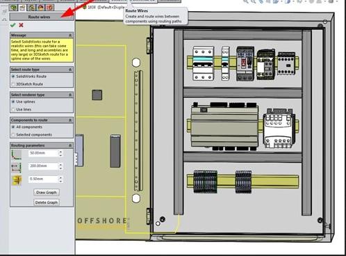
Task: Decrease the 50.00mm value with down arrow
Action: pyautogui.click(x=60, y=154)
